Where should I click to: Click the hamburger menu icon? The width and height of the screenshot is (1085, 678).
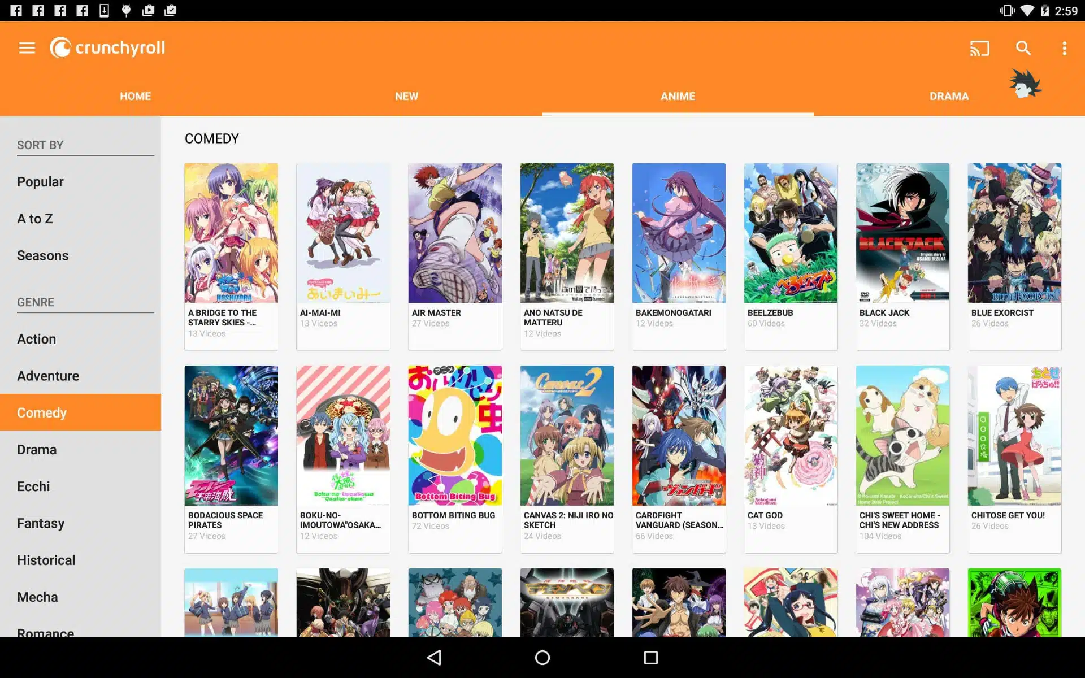[26, 47]
